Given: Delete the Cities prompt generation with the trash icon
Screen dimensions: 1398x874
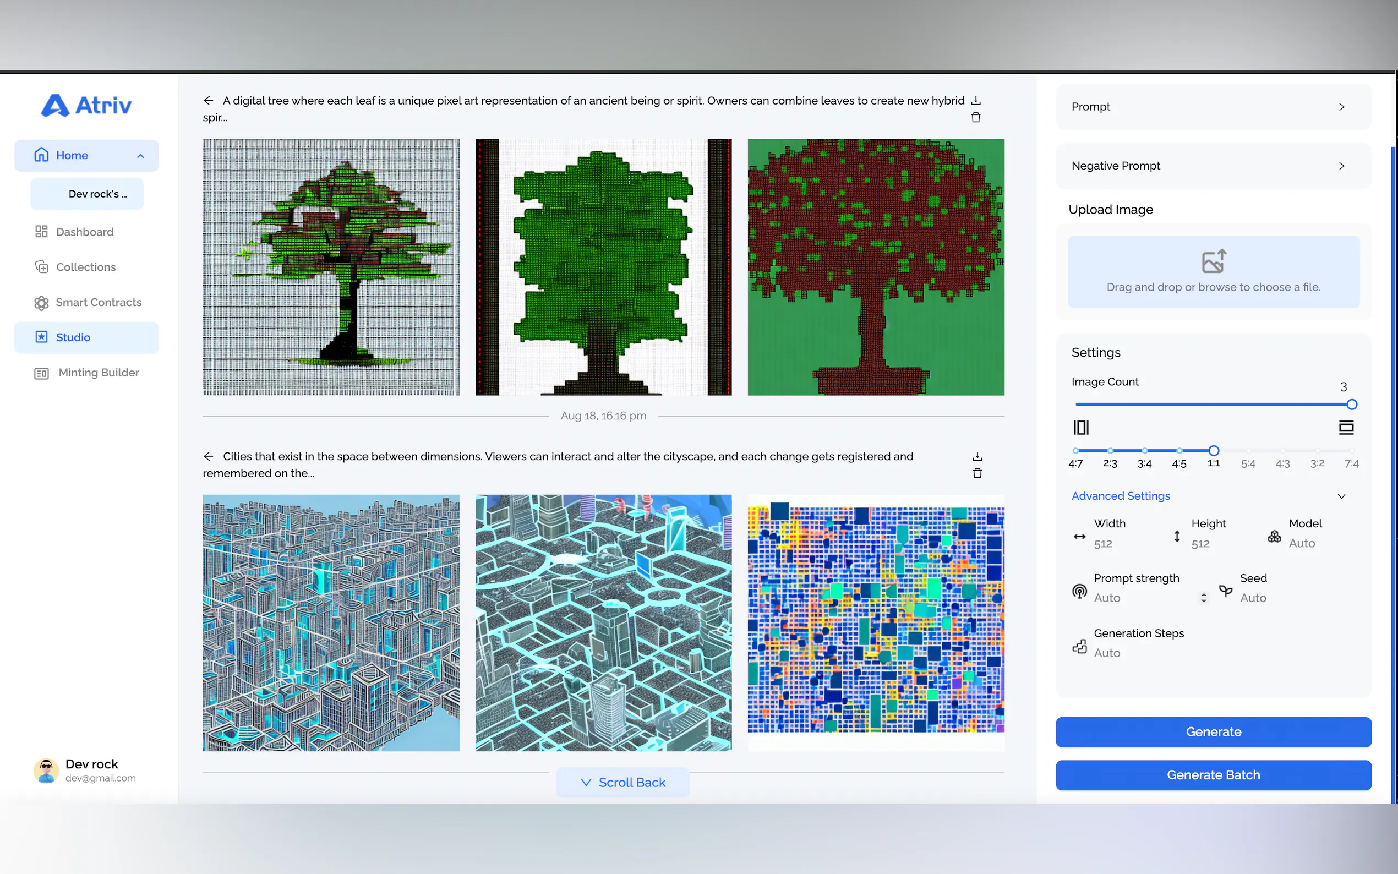Looking at the screenshot, I should (977, 473).
